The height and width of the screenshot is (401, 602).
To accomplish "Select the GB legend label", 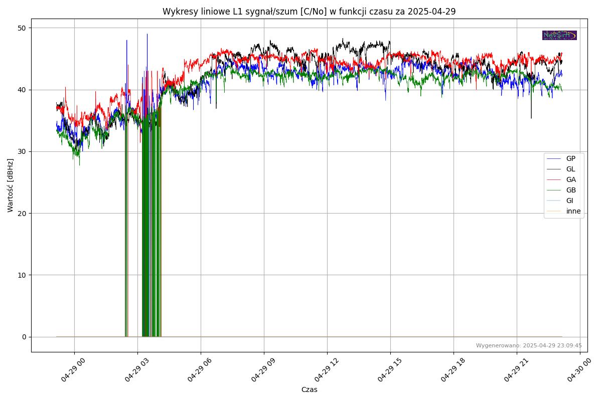I will pyautogui.click(x=571, y=190).
